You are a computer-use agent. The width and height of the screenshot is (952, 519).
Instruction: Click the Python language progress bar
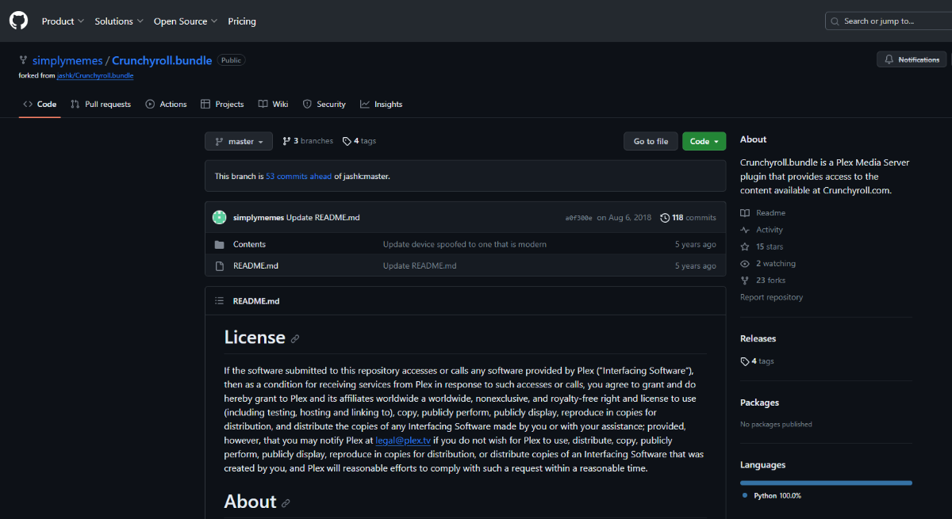coord(826,483)
